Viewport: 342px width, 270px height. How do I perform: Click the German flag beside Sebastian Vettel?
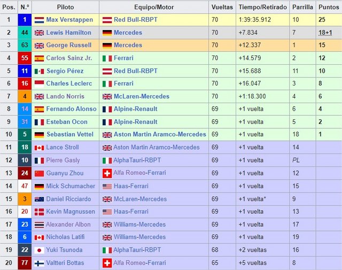39,135
